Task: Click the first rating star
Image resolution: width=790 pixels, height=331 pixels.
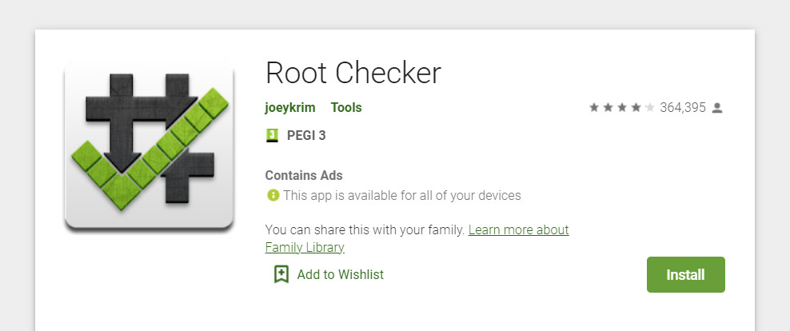Action: (594, 107)
